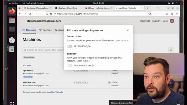Open the Files app in the dock
This screenshot has height=105, width=187.
[12, 20]
